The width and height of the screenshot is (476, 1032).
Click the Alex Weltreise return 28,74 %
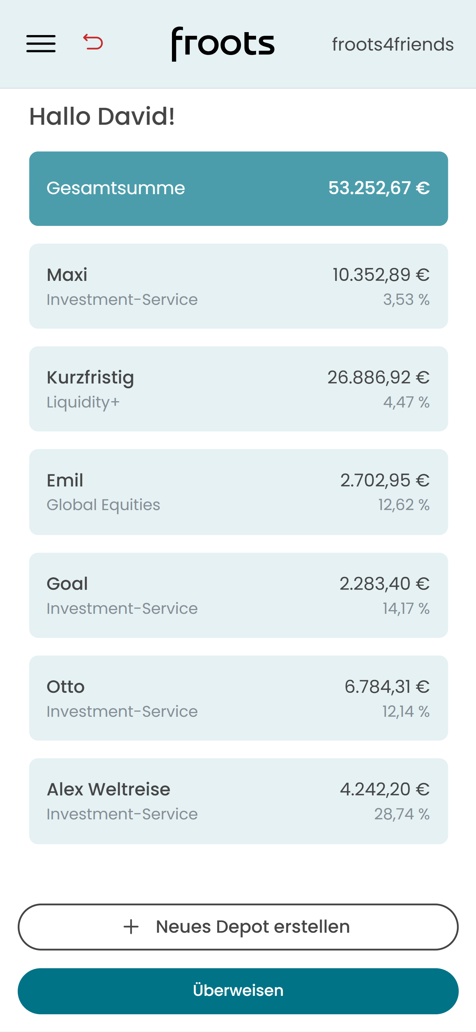[x=402, y=814]
